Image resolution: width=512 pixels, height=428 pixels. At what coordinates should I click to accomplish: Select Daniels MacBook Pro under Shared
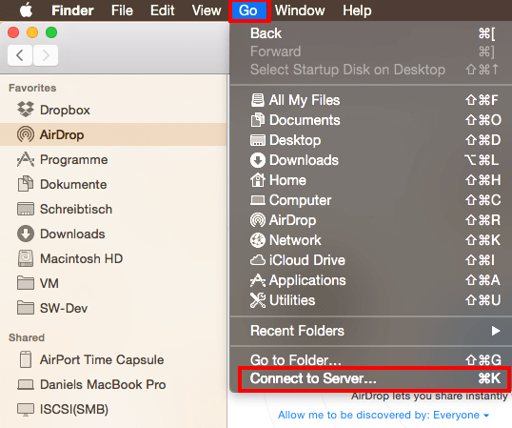(103, 384)
